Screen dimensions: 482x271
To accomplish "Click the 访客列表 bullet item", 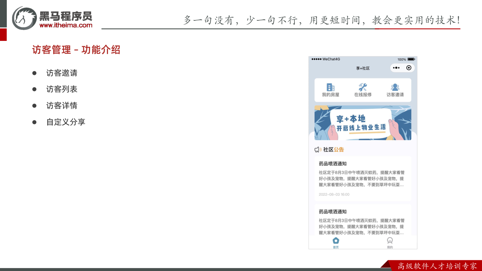I will point(62,89).
